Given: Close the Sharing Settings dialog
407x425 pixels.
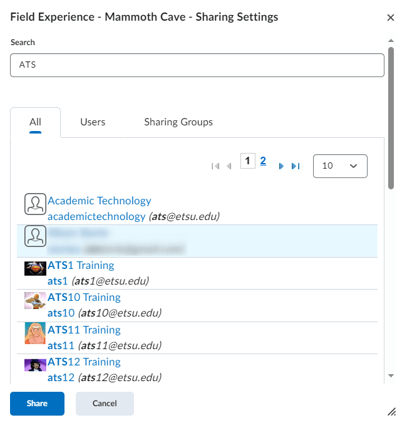Looking at the screenshot, I should [x=391, y=18].
